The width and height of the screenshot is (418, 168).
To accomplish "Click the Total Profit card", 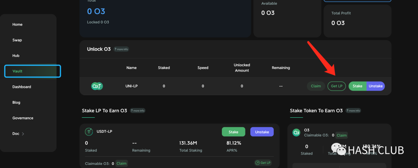I will 358,21.
